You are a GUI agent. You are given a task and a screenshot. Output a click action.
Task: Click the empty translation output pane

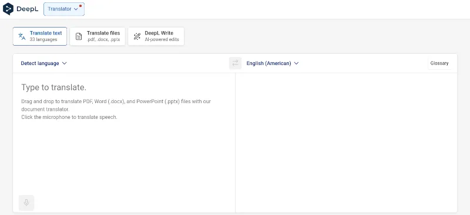coord(346,142)
